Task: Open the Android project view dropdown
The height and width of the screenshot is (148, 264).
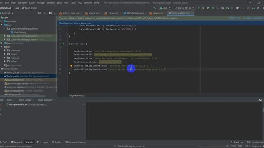Action: [x=7, y=13]
